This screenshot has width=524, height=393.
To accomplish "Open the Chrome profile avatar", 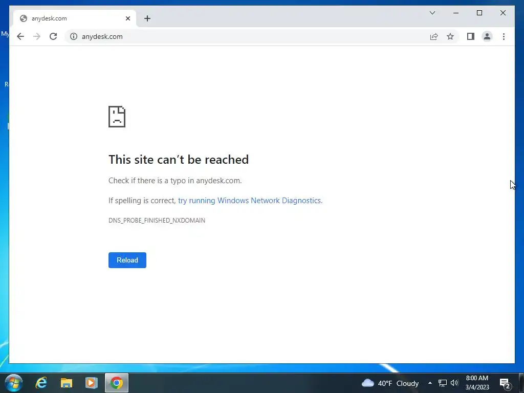I will [x=487, y=36].
